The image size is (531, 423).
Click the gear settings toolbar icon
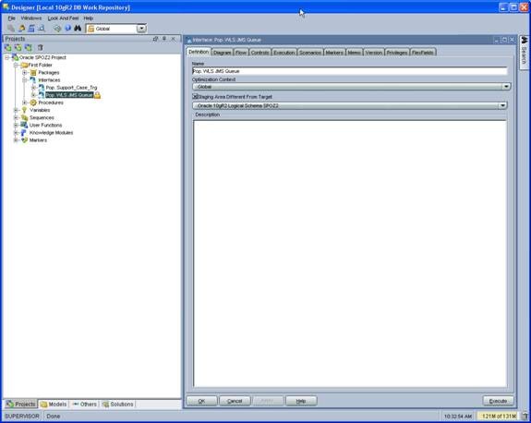pos(57,29)
